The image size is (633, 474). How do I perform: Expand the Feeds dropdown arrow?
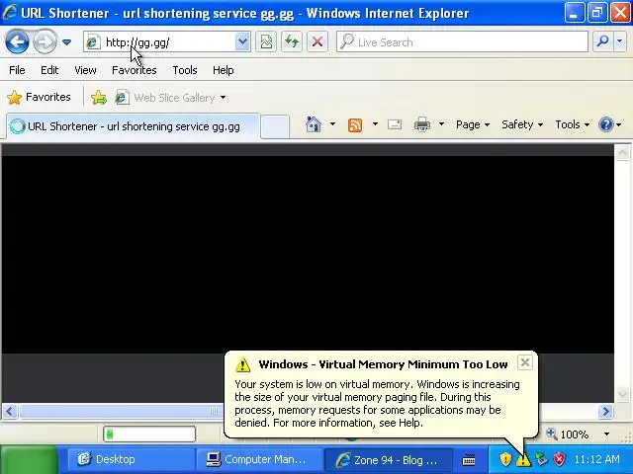[375, 124]
